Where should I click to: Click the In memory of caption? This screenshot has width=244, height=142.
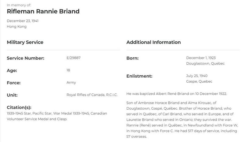[x=19, y=5]
